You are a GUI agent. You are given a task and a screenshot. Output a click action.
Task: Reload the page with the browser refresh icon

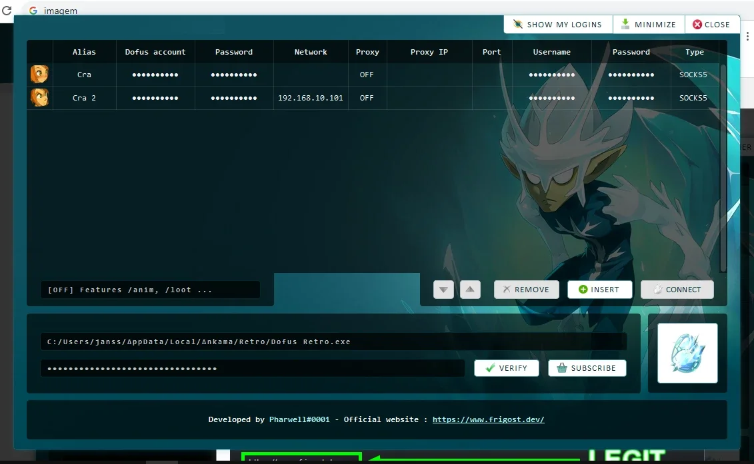click(x=7, y=10)
